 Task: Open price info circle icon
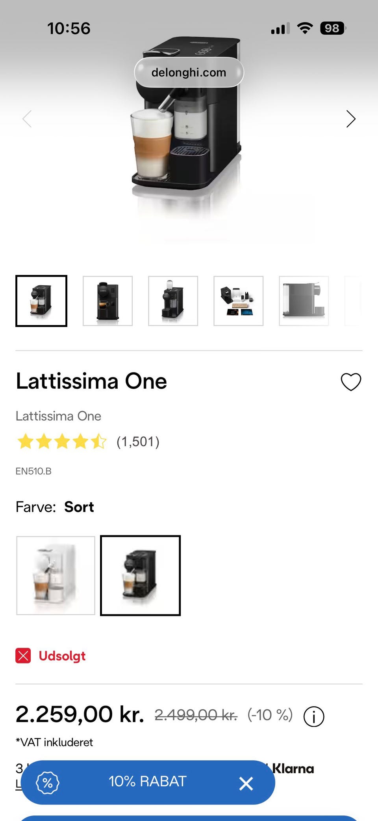point(313,716)
